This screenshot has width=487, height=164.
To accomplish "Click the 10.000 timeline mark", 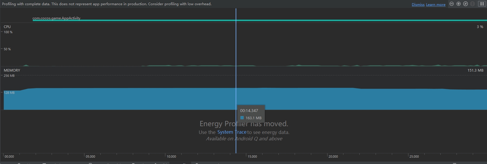I will (171, 156).
